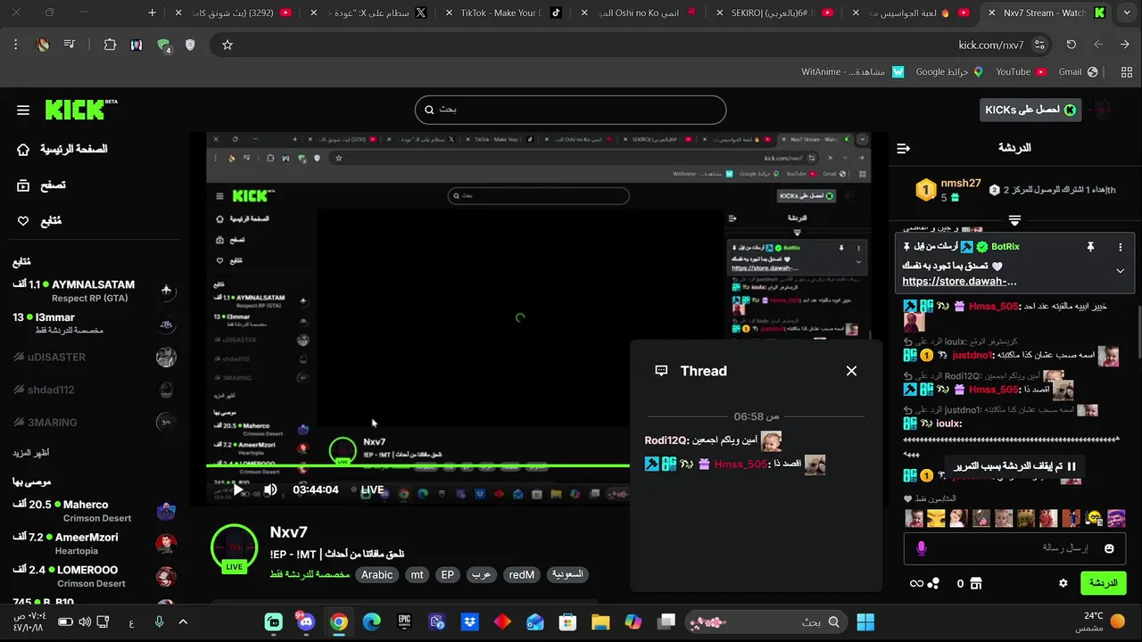Click the KICK logo

(80, 110)
